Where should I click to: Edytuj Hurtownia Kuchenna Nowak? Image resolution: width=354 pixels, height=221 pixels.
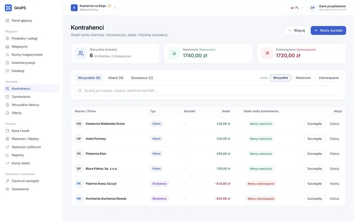tap(334, 199)
